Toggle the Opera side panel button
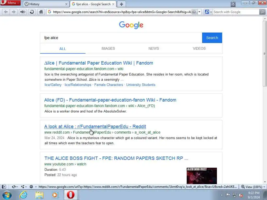Screen dimensions: 267x200 click(x=4, y=187)
